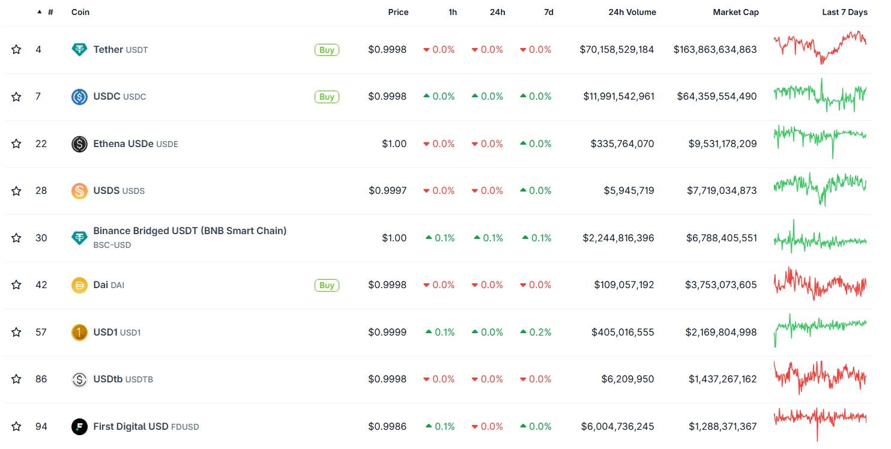View USDC 7-day sparkline chart
Viewport: 891px width, 449px height.
pyautogui.click(x=820, y=95)
